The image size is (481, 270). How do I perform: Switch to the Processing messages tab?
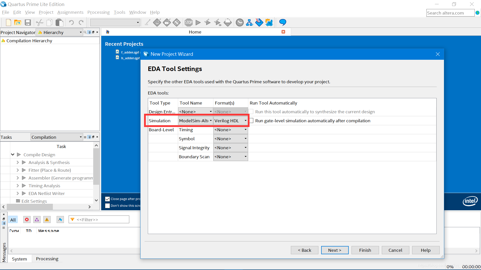click(47, 259)
